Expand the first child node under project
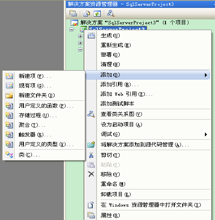Viewport: 215px width, 220px height. click(x=80, y=36)
